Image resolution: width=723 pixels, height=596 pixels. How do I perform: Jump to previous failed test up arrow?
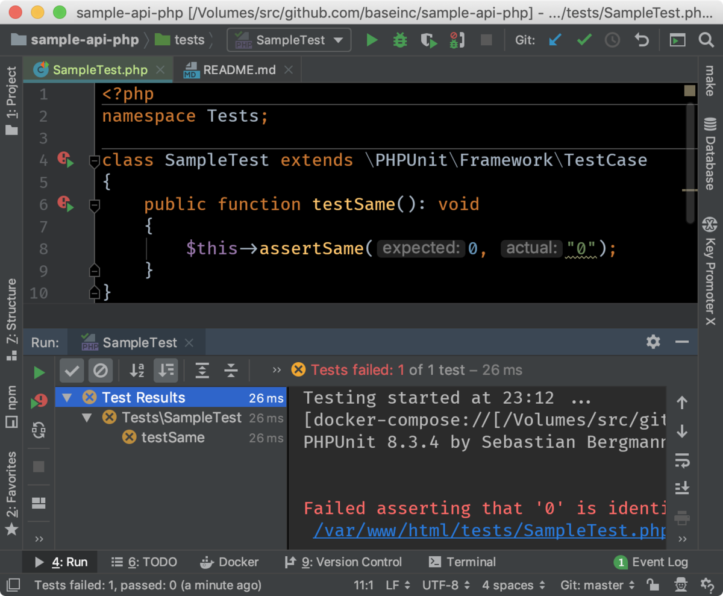click(682, 403)
